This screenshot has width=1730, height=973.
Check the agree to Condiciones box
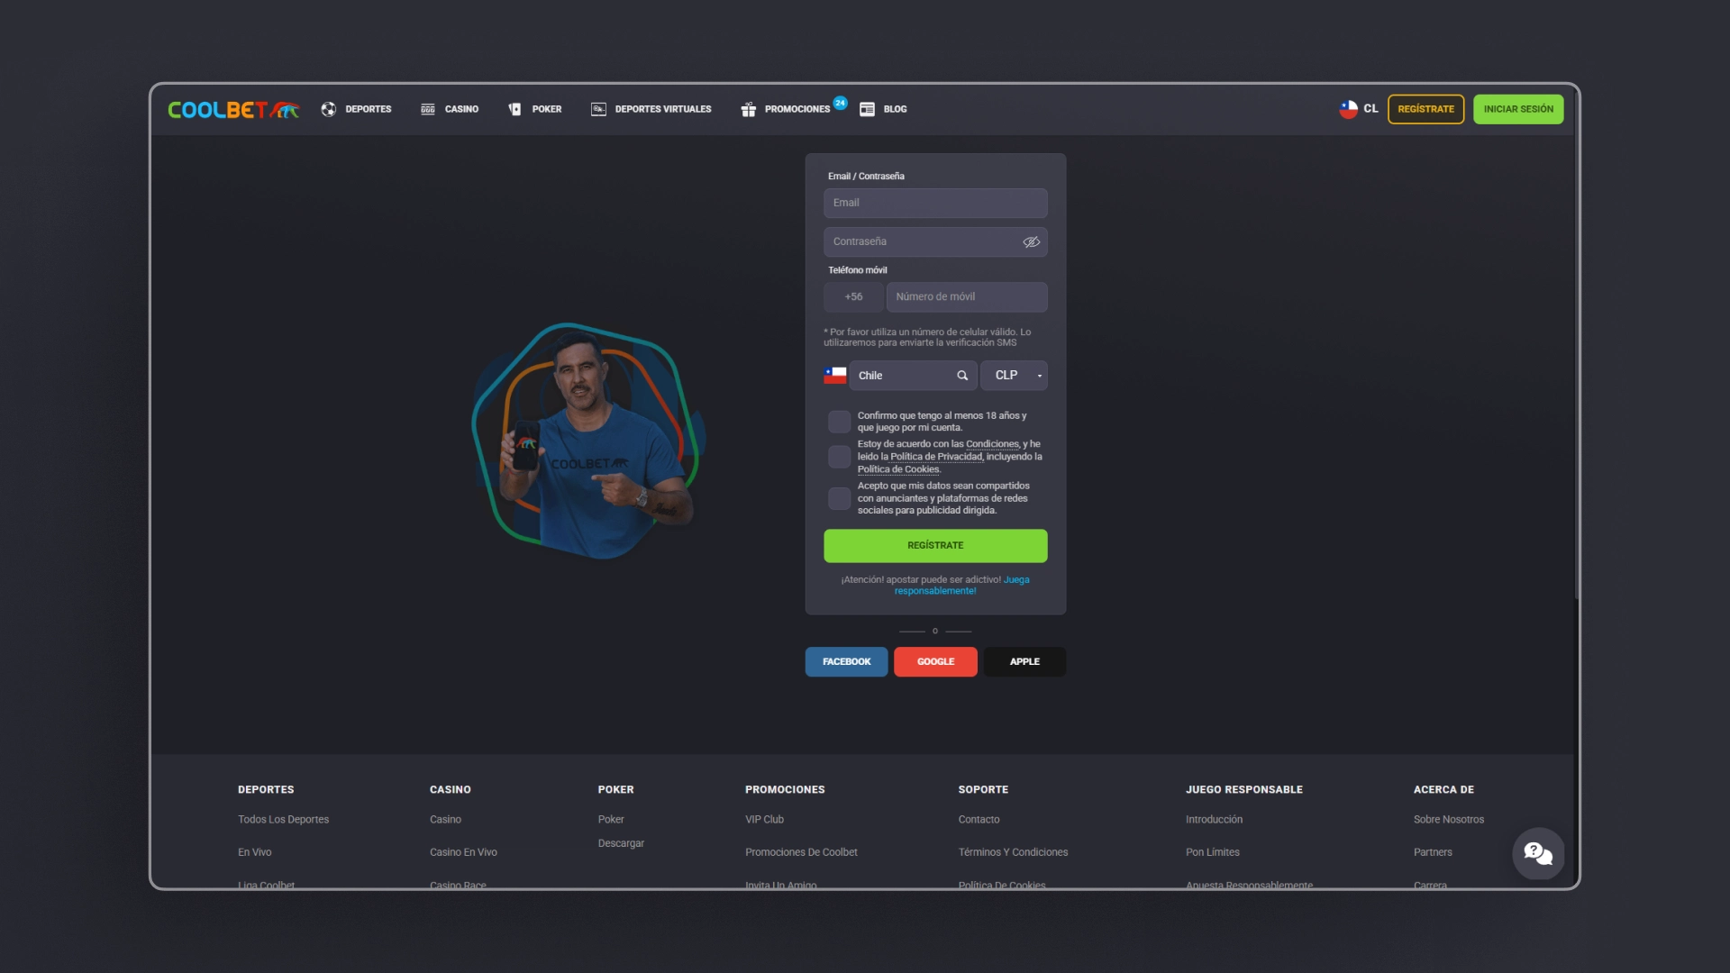[839, 457]
